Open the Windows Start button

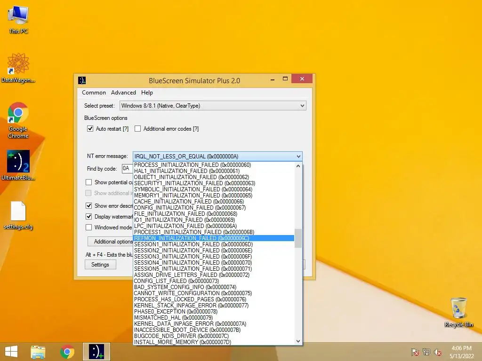(x=11, y=352)
